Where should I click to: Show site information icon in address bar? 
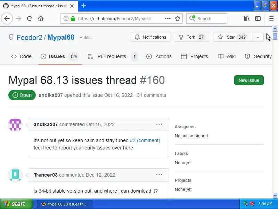point(66,18)
